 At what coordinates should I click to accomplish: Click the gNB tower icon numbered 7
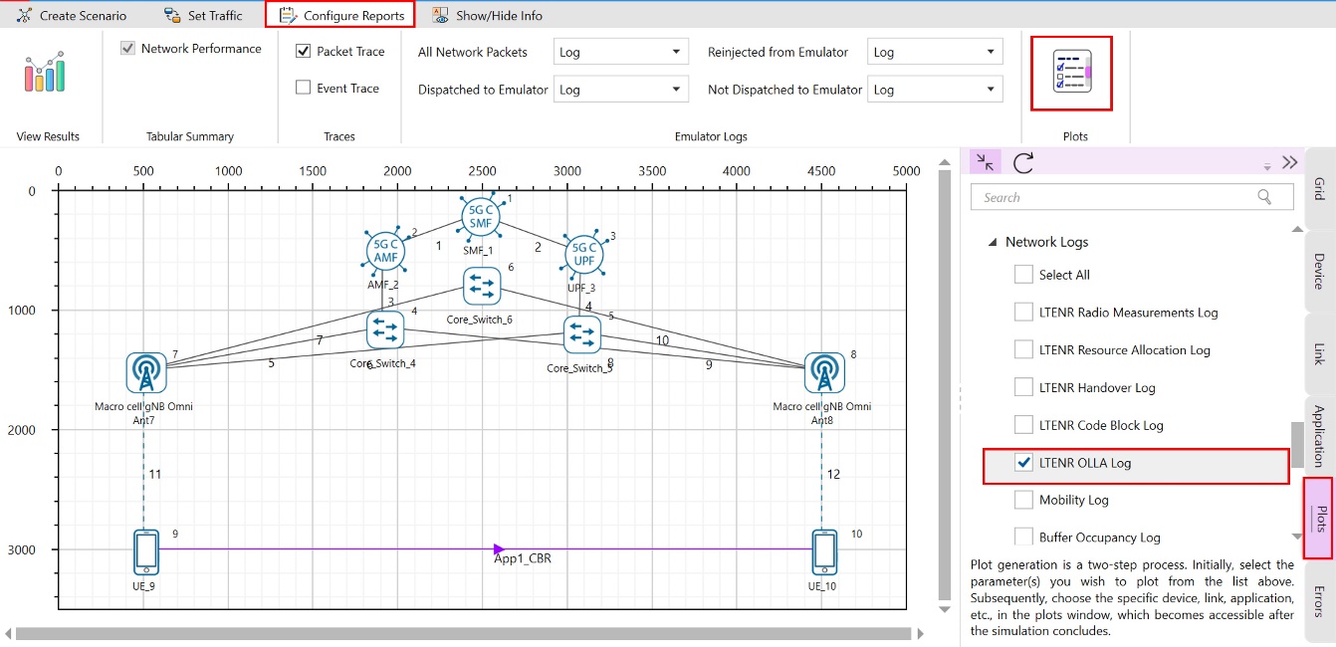(x=145, y=373)
